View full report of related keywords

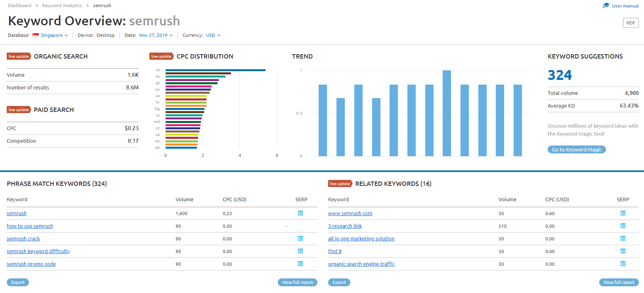click(619, 282)
